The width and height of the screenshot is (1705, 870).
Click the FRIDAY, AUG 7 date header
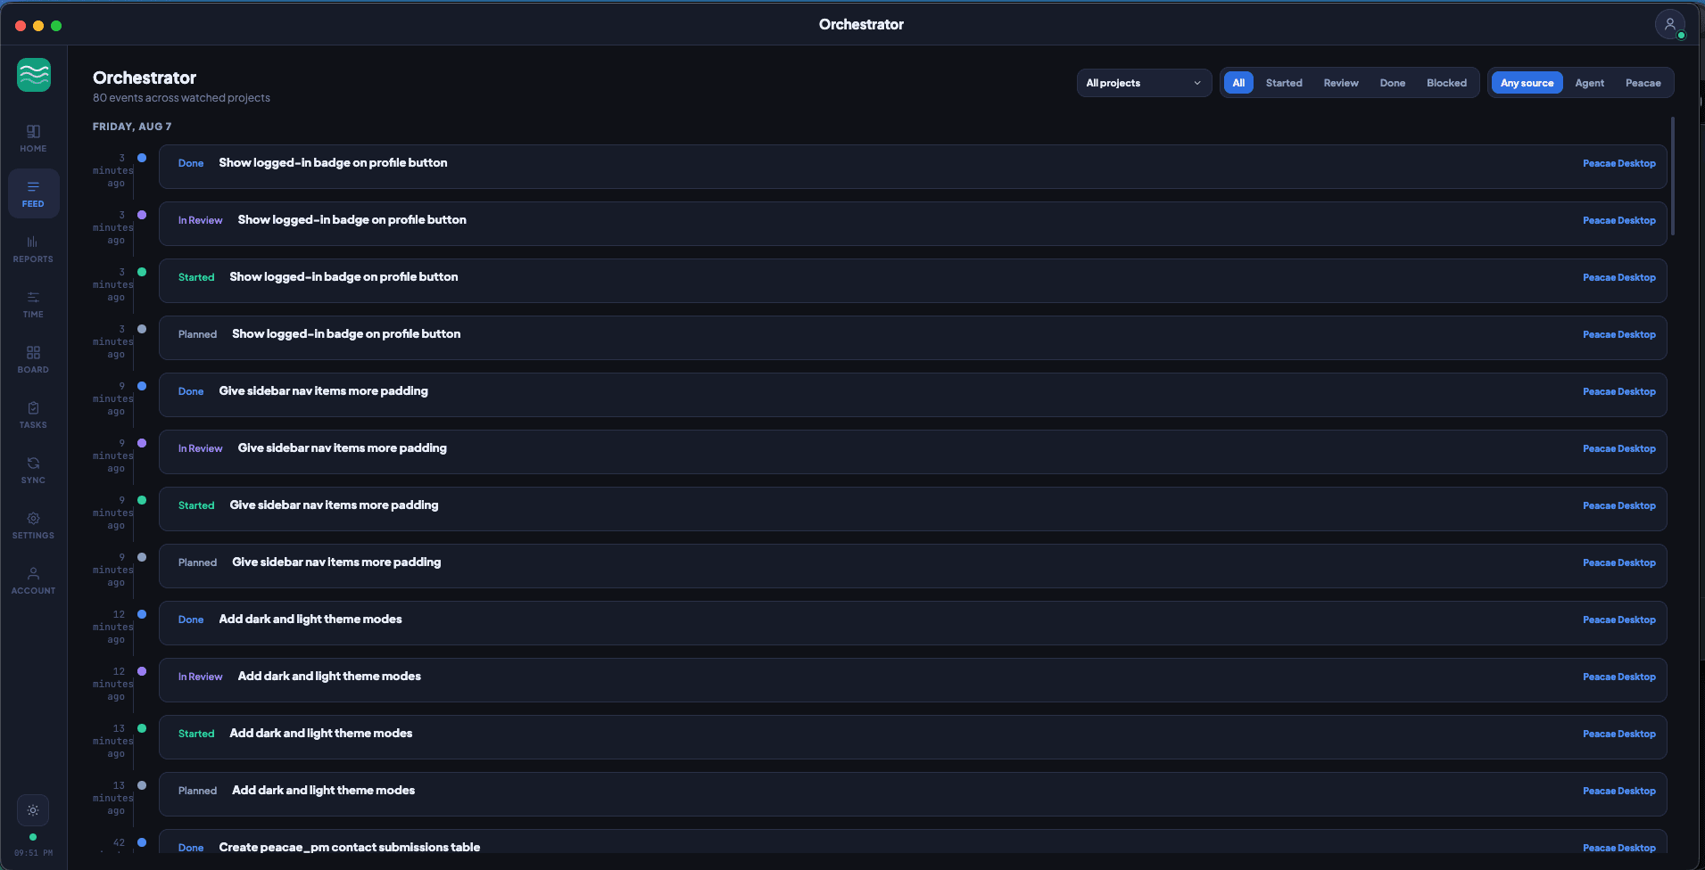(x=132, y=127)
